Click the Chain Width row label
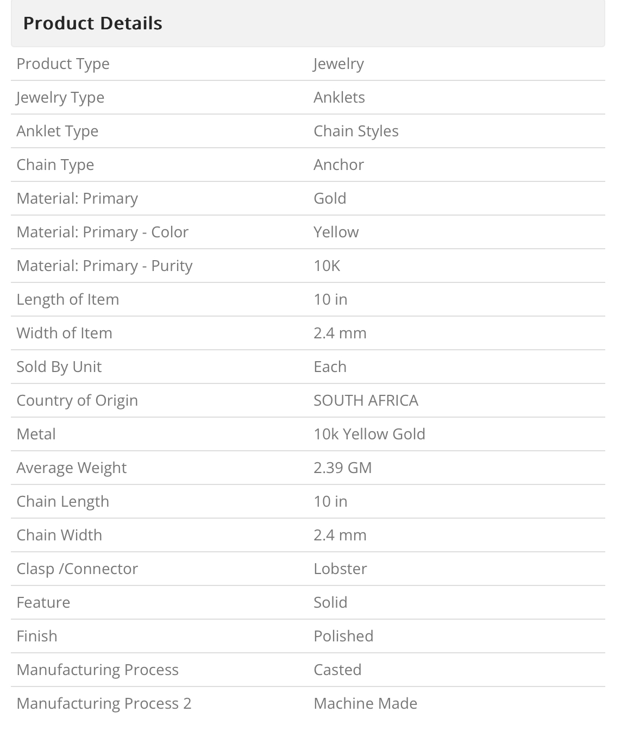Screen dimensions: 621x731 pyautogui.click(x=59, y=535)
